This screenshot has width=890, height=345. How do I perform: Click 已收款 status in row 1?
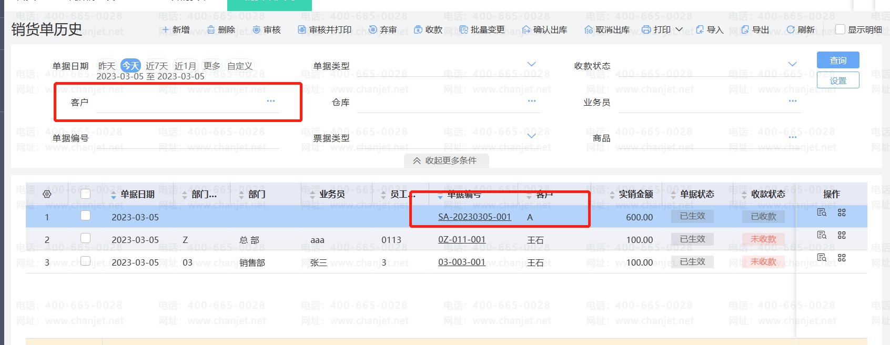(x=763, y=216)
